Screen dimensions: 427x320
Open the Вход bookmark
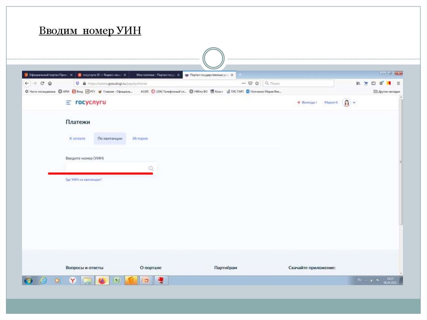pyautogui.click(x=78, y=92)
